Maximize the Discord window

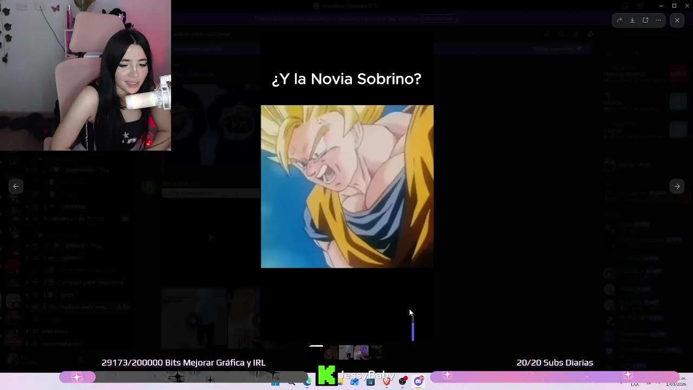pos(674,6)
